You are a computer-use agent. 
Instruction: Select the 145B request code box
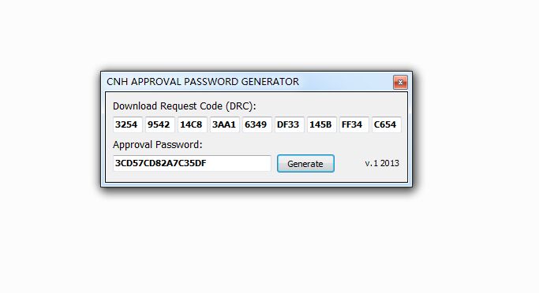[321, 124]
